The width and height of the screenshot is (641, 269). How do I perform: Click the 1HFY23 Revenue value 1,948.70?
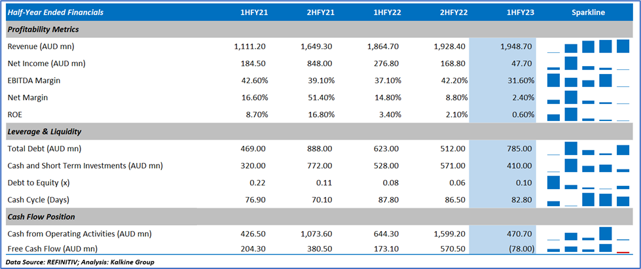[x=516, y=46]
